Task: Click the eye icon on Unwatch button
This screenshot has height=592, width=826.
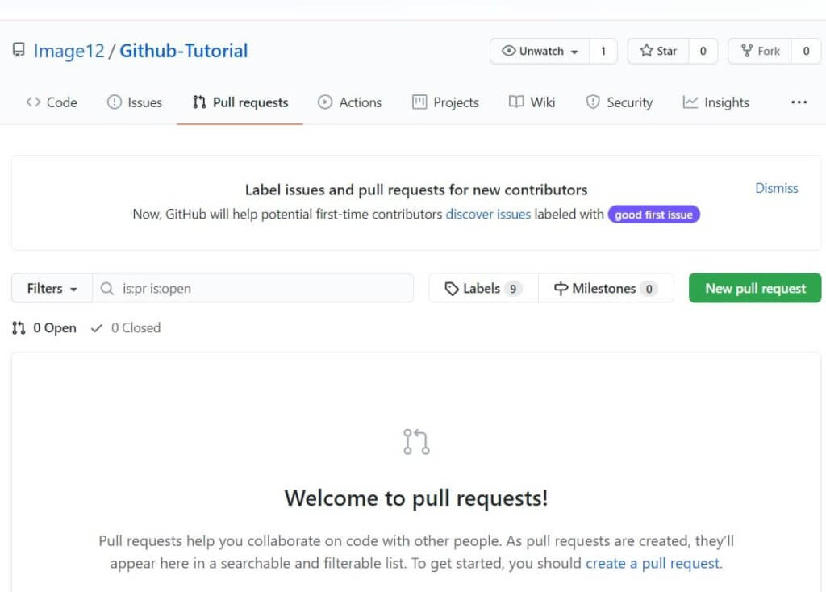Action: 508,51
